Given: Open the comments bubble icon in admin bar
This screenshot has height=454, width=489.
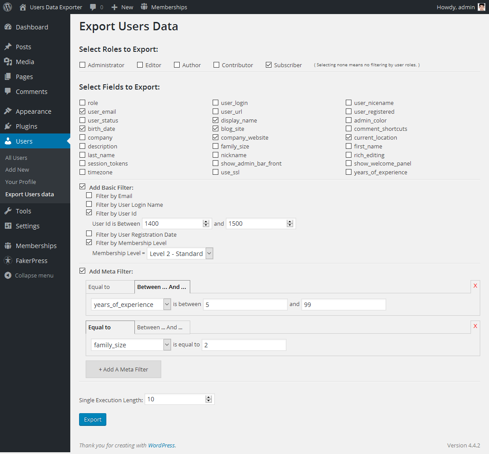Looking at the screenshot, I should pos(93,7).
